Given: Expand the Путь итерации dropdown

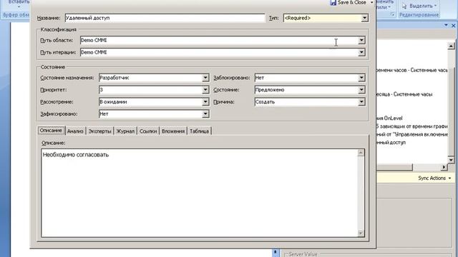Looking at the screenshot, I should click(x=361, y=52).
